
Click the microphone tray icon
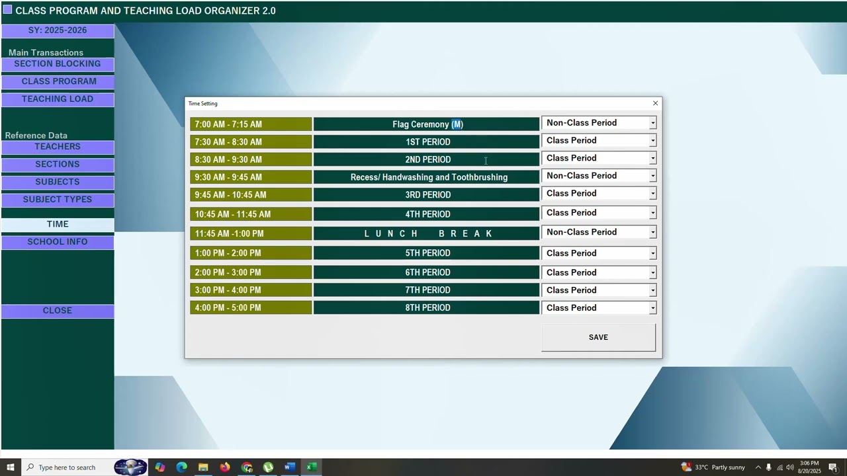coord(768,467)
